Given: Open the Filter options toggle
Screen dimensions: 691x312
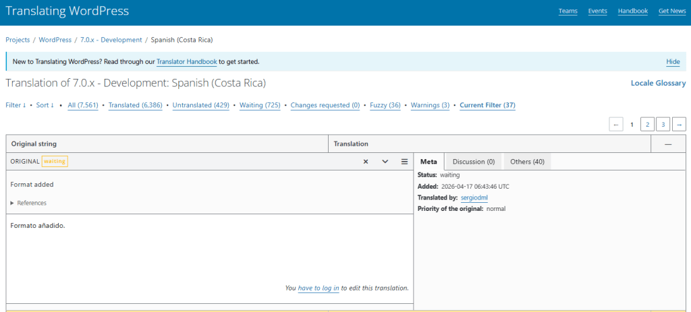Looking at the screenshot, I should [16, 105].
